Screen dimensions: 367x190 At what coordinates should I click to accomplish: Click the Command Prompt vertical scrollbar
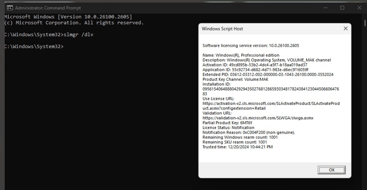(x=365, y=23)
